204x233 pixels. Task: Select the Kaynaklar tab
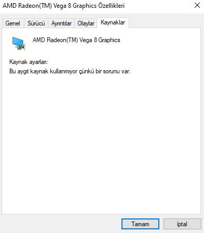tap(113, 22)
